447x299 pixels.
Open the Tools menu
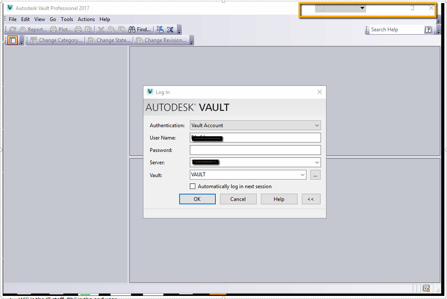tap(66, 19)
